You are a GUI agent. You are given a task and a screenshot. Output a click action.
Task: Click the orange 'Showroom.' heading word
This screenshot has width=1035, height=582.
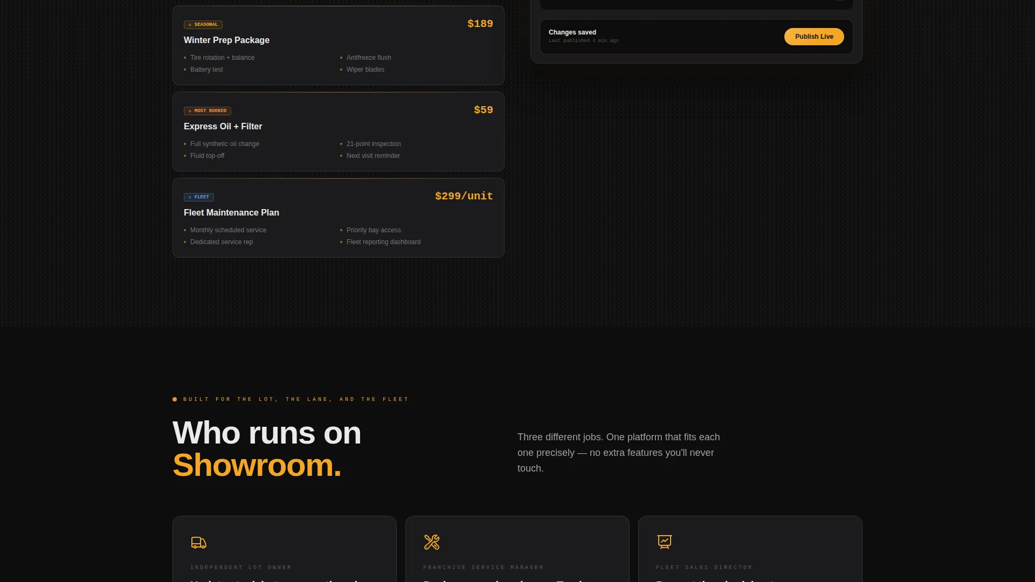257,465
